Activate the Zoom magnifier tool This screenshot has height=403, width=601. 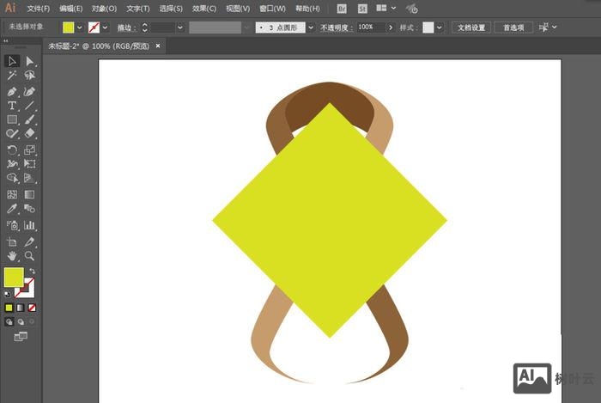click(30, 255)
